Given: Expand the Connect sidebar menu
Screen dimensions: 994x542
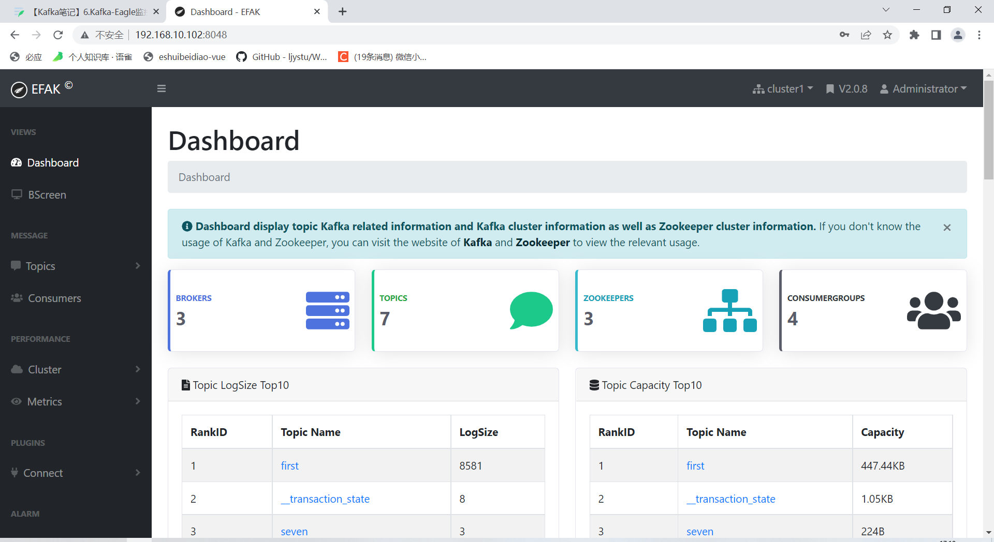Looking at the screenshot, I should [x=76, y=473].
